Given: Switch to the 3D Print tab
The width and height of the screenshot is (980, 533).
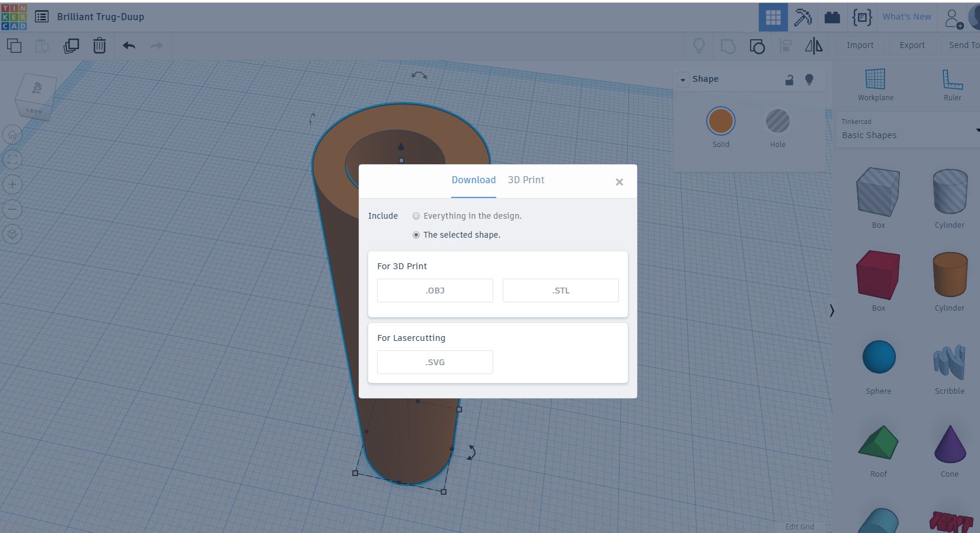Looking at the screenshot, I should [526, 180].
